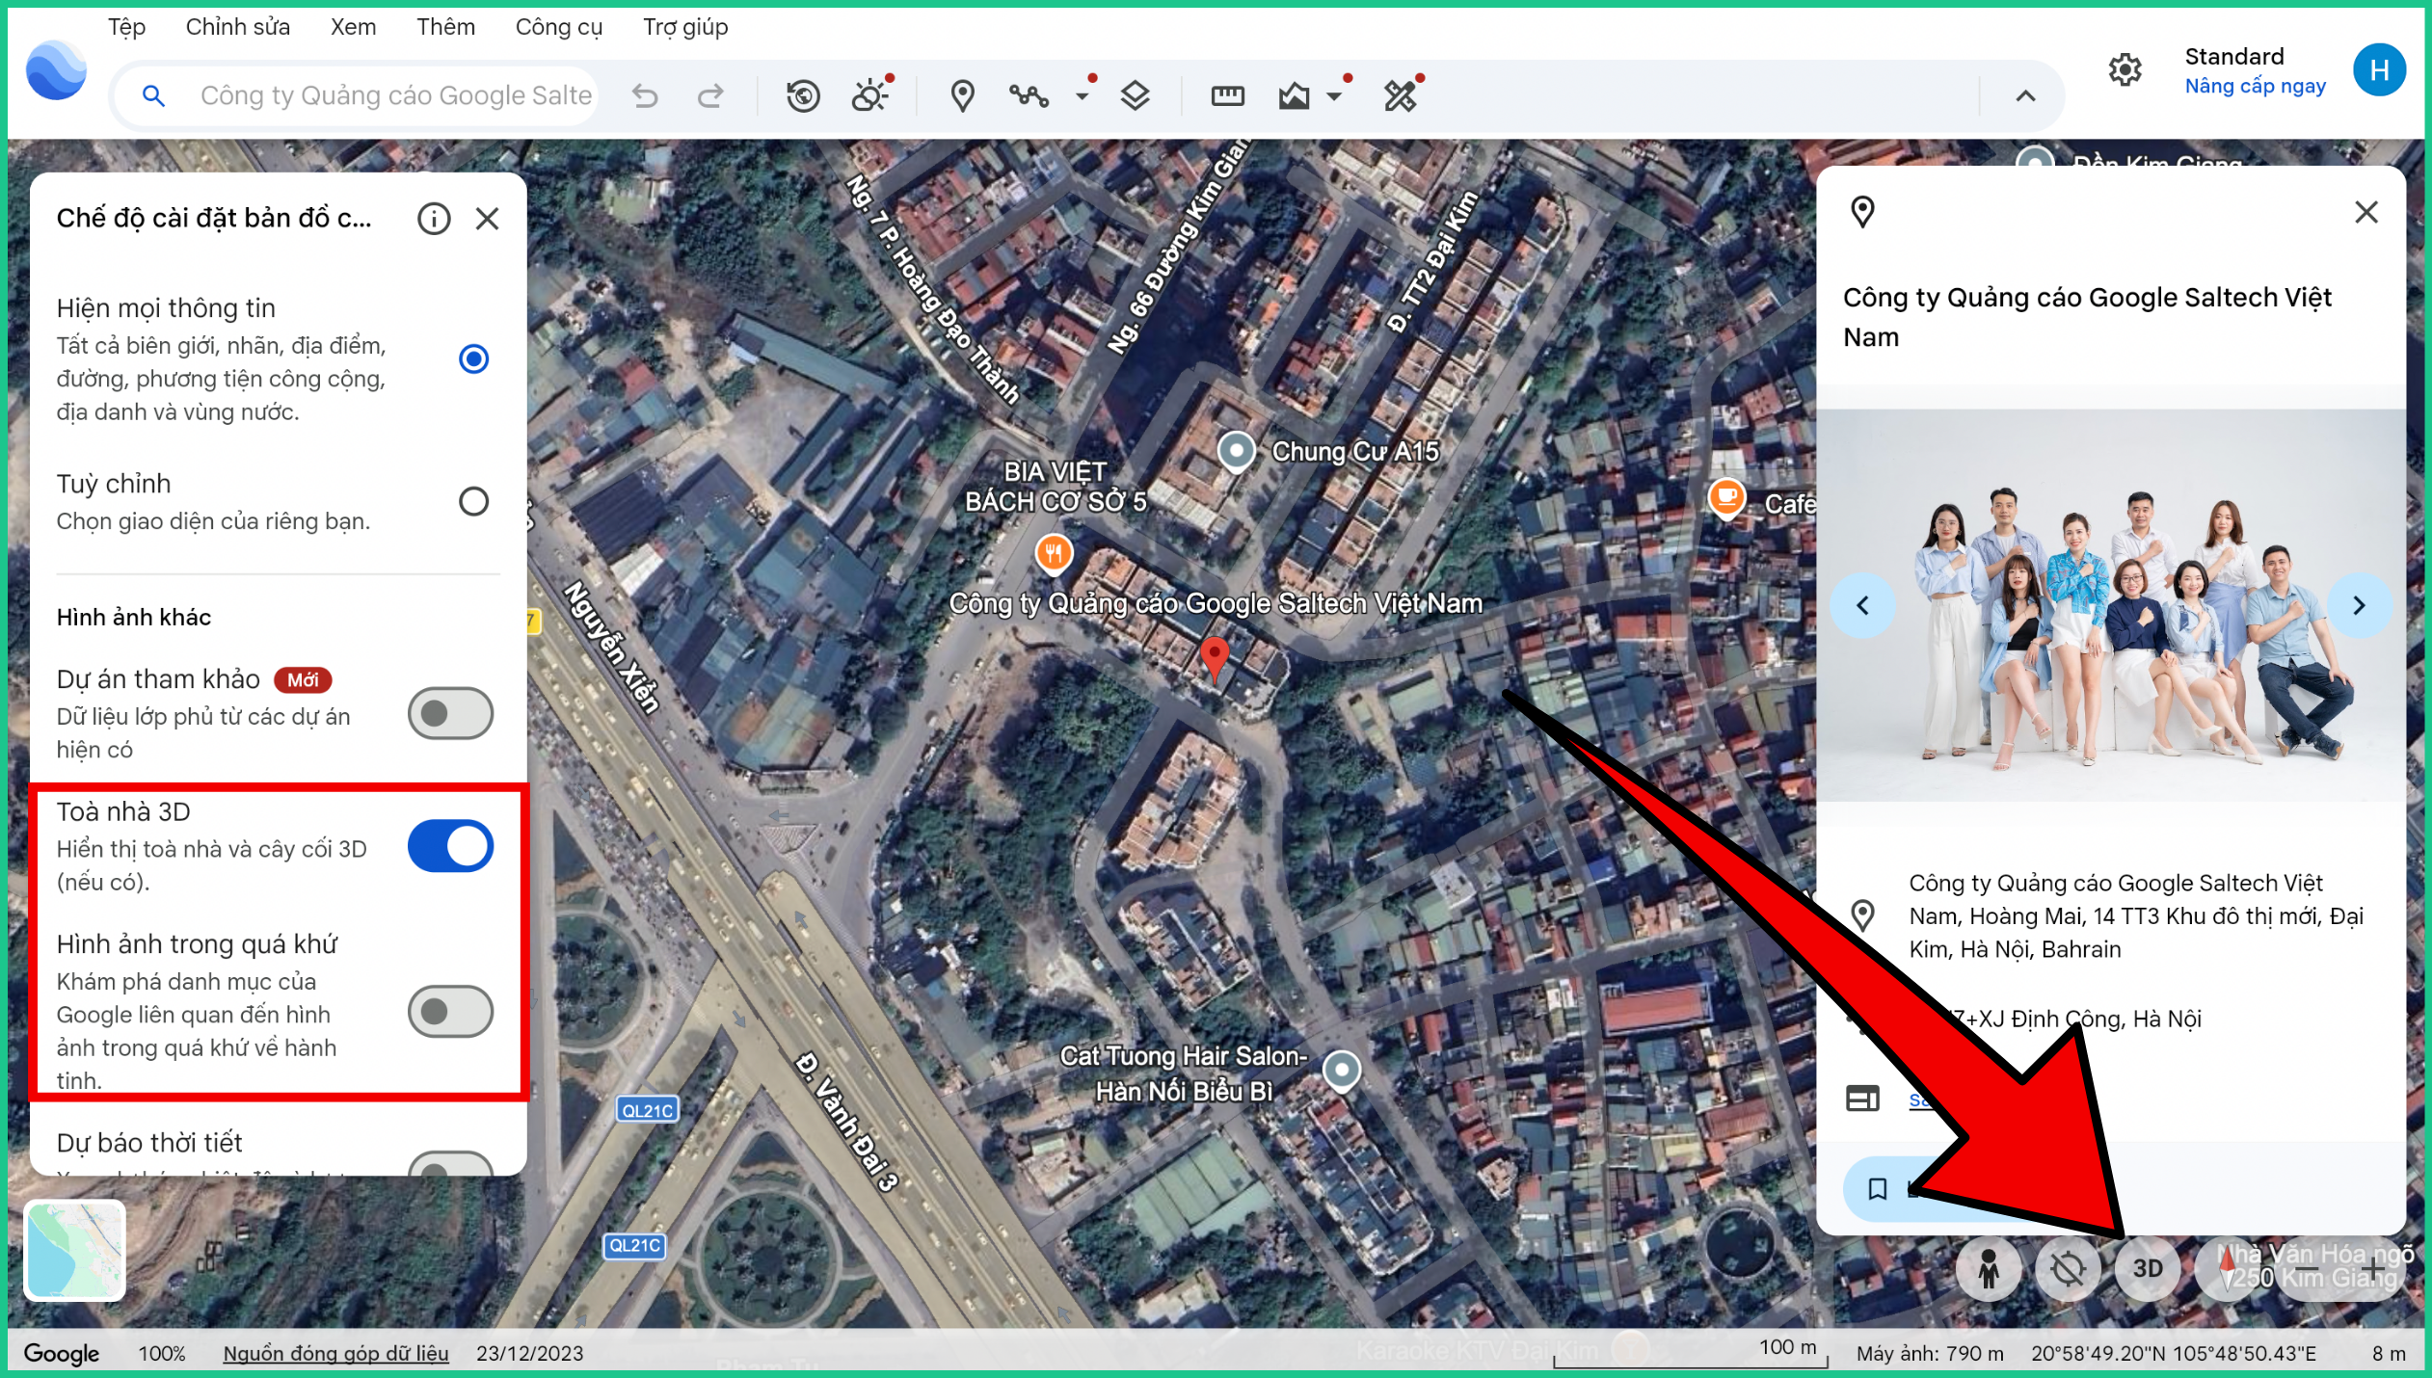Turn off 'Toà nhà 3D' toggle
Screen dimensions: 2432x1378
[x=450, y=846]
